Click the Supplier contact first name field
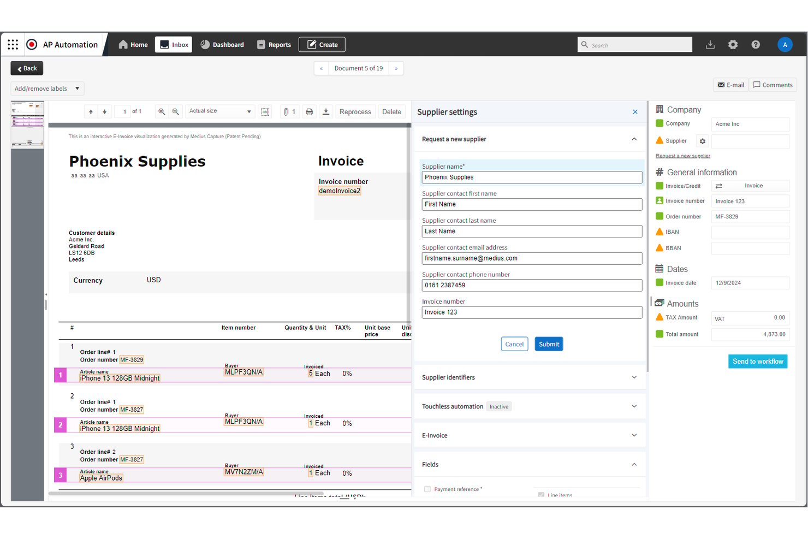808x539 pixels. tap(532, 204)
